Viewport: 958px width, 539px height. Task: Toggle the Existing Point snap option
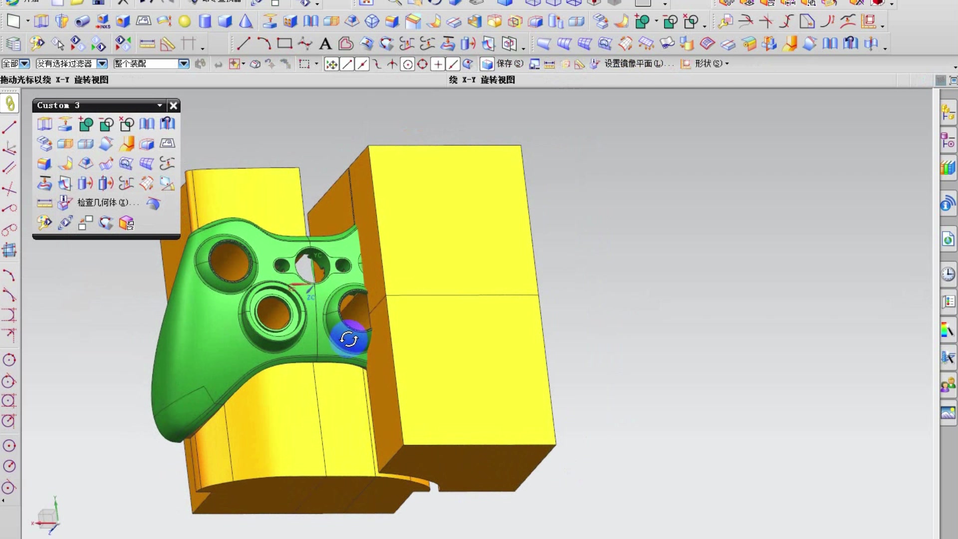(x=438, y=64)
